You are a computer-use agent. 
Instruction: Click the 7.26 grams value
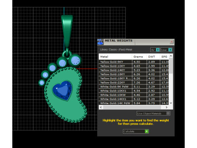coord(137,82)
